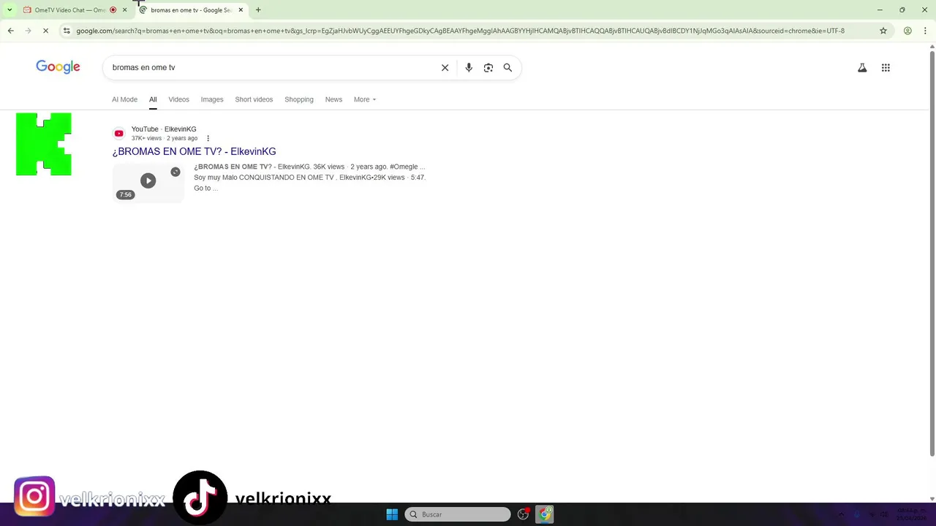Open the Google apps grid
Viewport: 936px width, 526px height.
[x=886, y=67]
